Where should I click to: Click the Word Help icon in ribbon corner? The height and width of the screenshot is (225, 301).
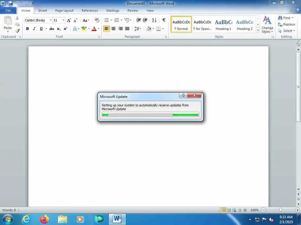[297, 11]
